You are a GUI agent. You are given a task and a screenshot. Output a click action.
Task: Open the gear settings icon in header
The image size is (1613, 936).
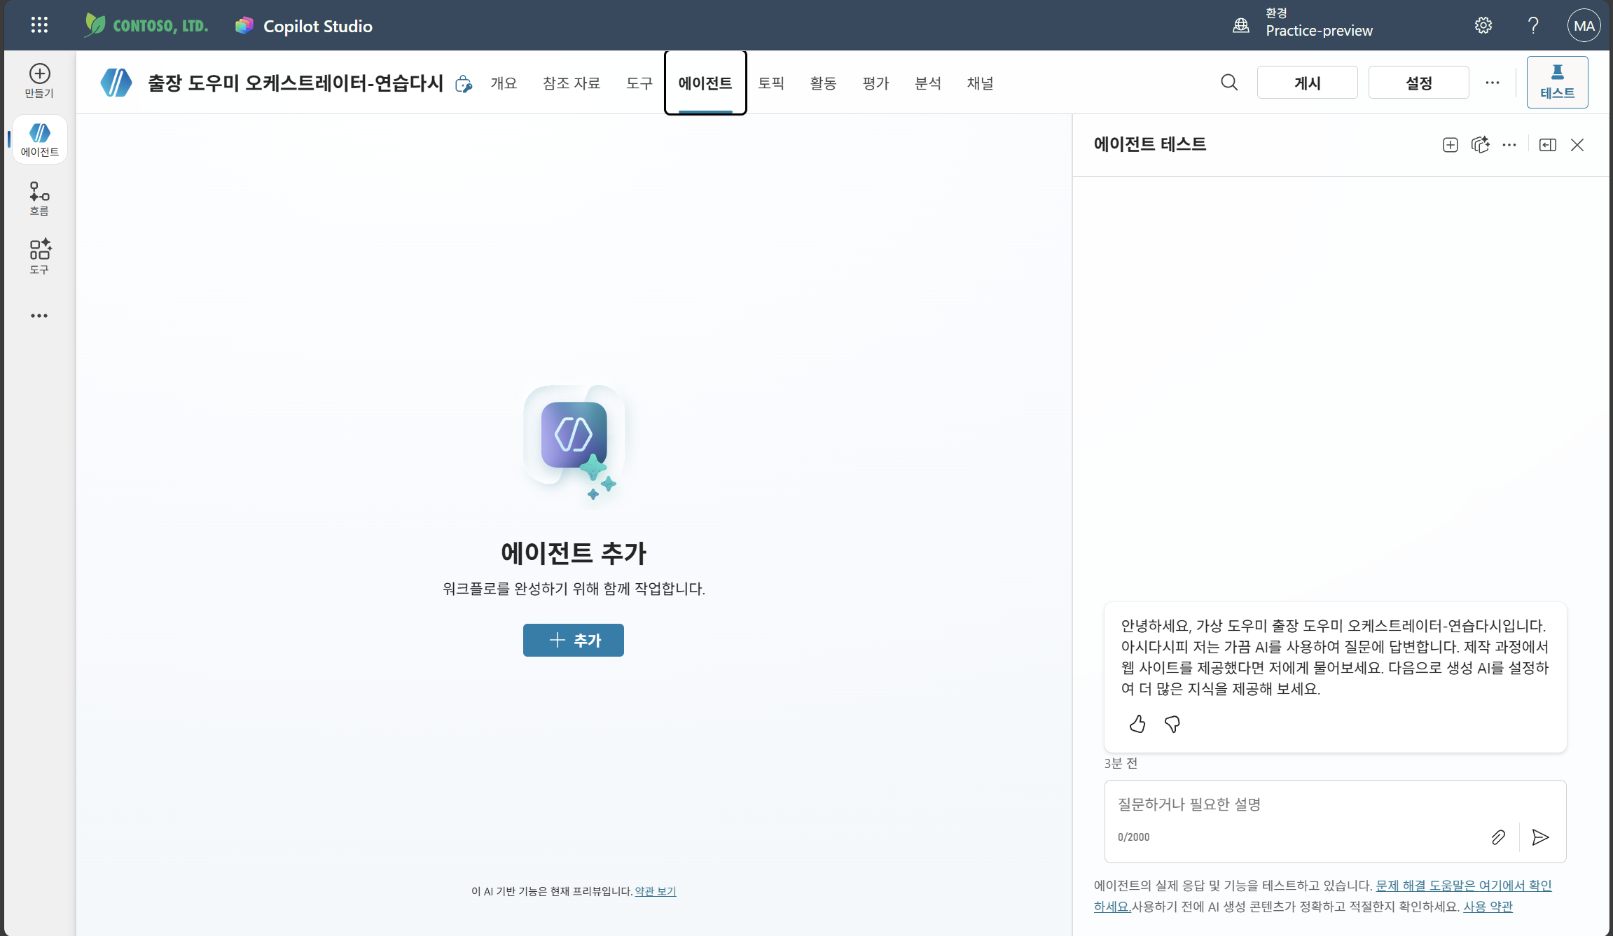(1483, 25)
